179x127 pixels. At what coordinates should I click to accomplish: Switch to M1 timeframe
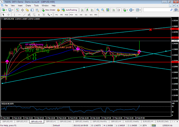[57, 15]
